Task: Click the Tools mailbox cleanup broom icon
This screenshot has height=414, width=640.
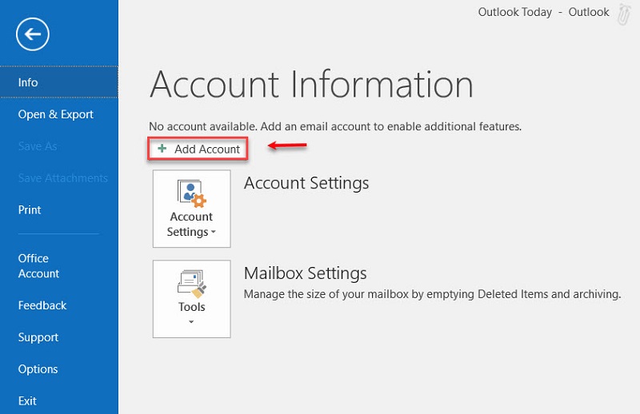Action: point(192,285)
